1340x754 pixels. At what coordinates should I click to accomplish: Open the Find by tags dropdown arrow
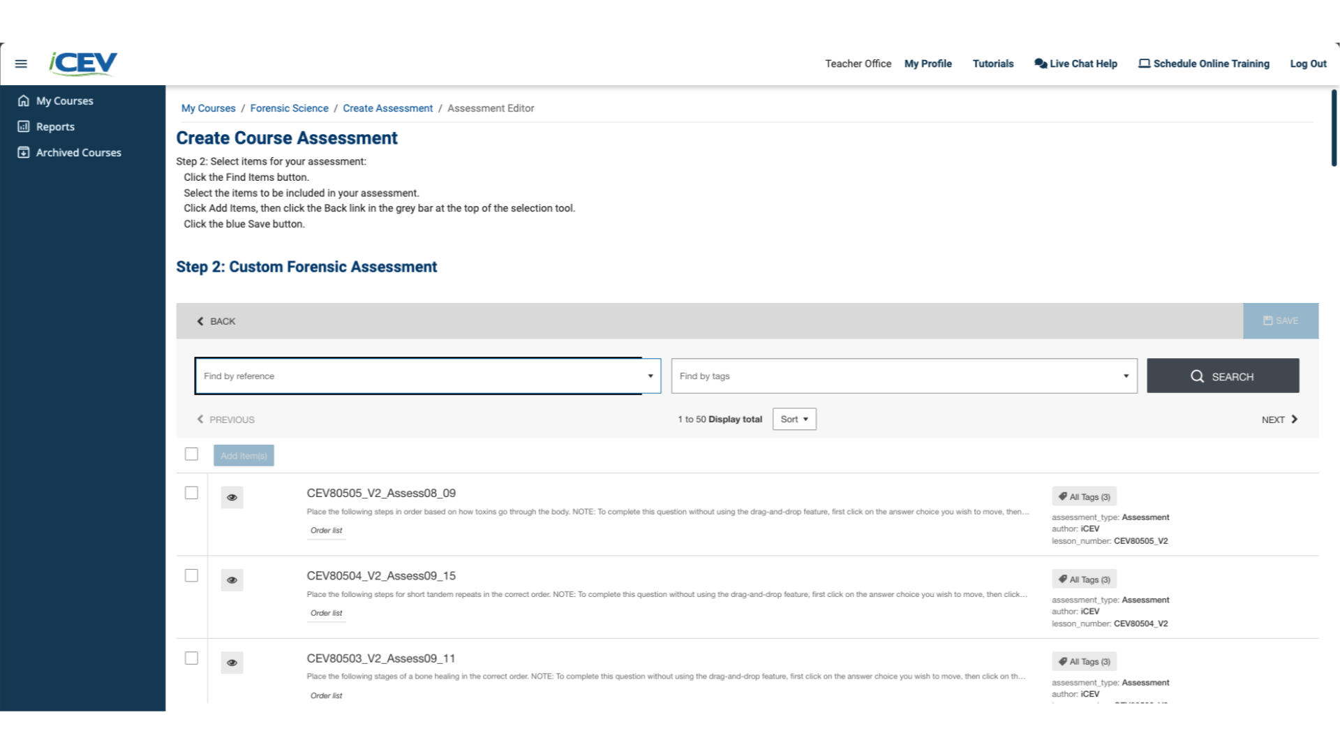[1126, 376]
